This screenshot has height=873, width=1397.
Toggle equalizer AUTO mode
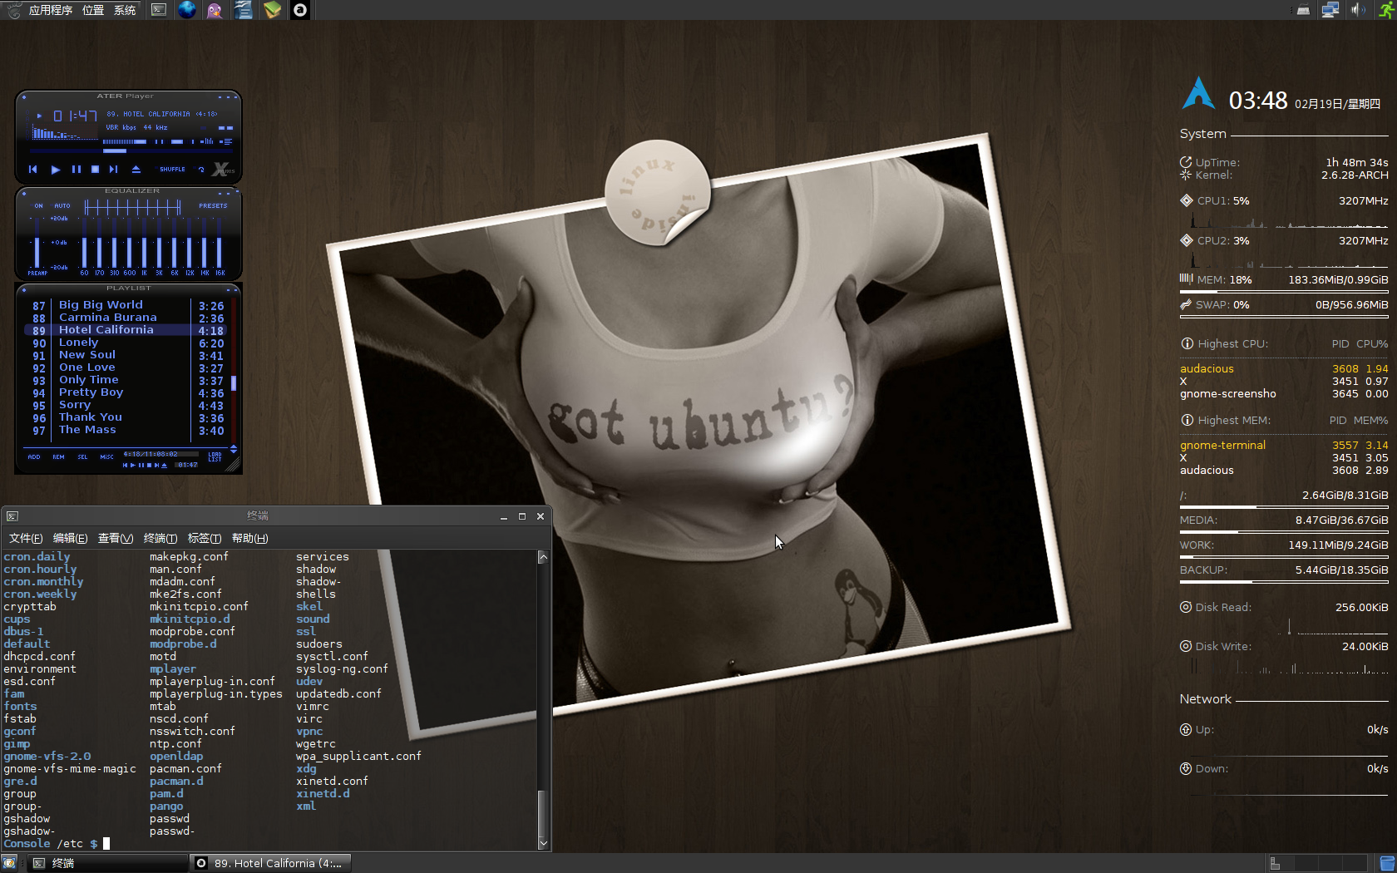(62, 205)
